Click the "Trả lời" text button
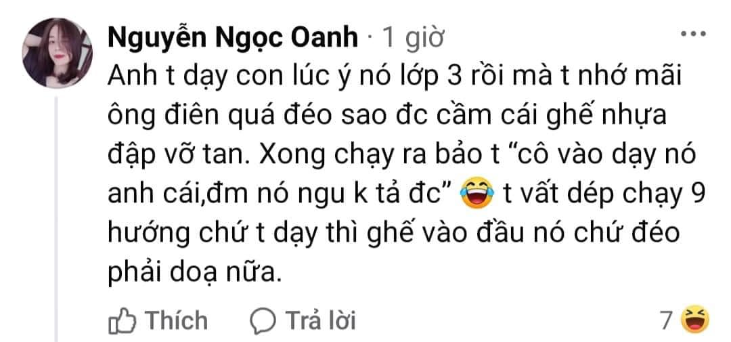731x342 pixels. [x=321, y=320]
